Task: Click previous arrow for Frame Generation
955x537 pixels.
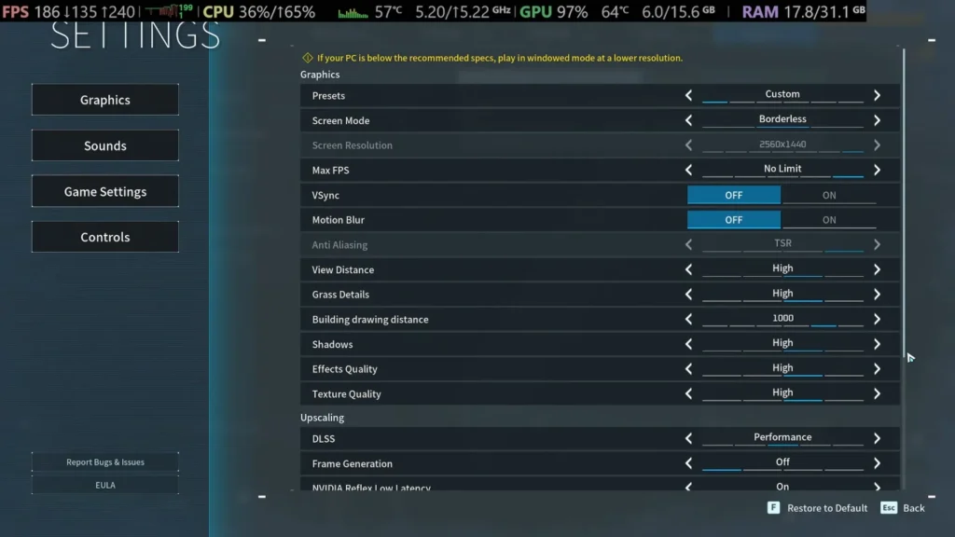Action: coord(689,463)
